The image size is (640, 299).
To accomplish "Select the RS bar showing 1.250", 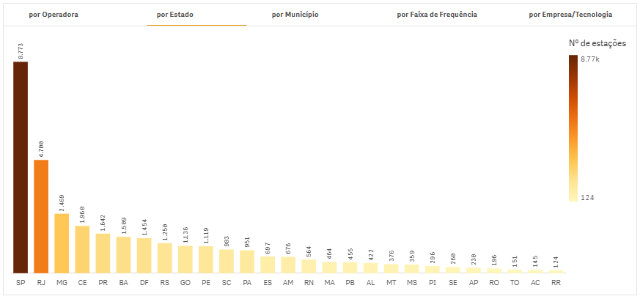I will (165, 258).
